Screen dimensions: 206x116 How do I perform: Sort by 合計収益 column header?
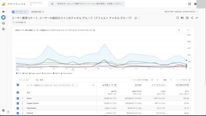pyautogui.click(x=138, y=85)
